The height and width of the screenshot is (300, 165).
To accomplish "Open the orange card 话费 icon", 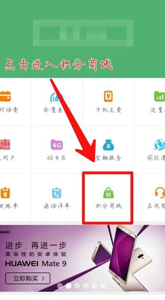I will 5,97.
